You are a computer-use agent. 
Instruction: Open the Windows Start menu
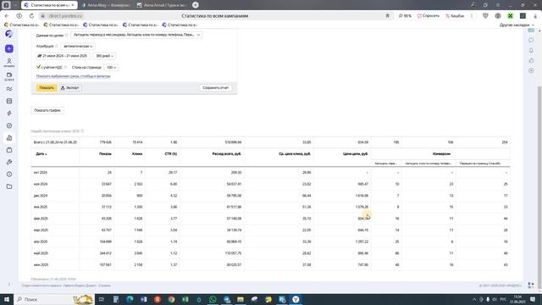[7, 299]
